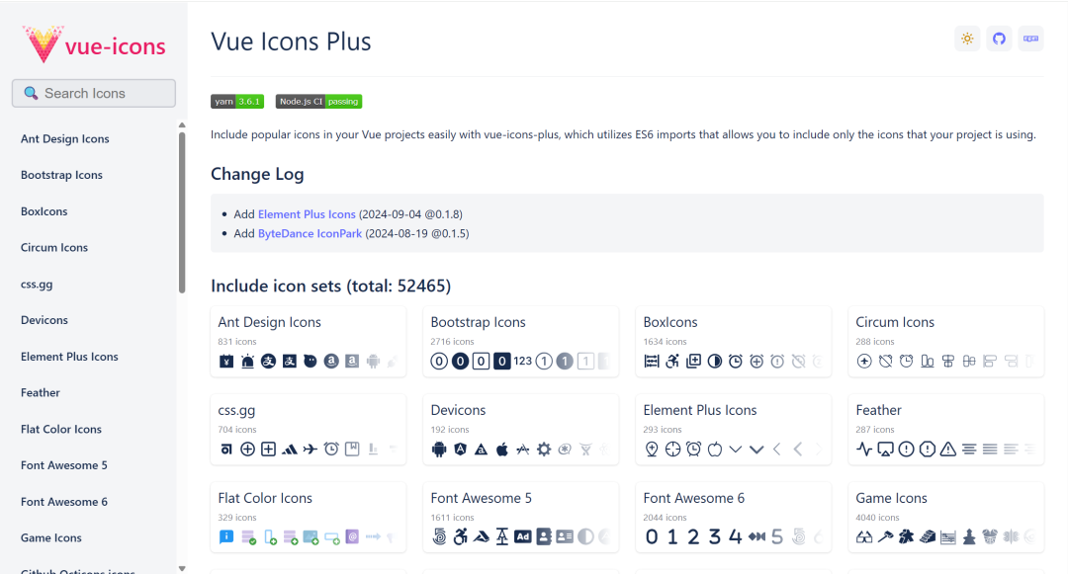Focus the Search Icons input field
The image size is (1068, 574).
point(94,93)
